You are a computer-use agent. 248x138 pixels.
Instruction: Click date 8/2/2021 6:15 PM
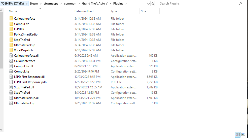click(x=86, y=66)
